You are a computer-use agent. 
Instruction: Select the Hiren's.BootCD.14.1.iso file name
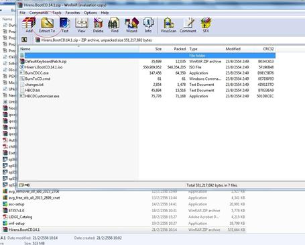pyautogui.click(x=44, y=67)
